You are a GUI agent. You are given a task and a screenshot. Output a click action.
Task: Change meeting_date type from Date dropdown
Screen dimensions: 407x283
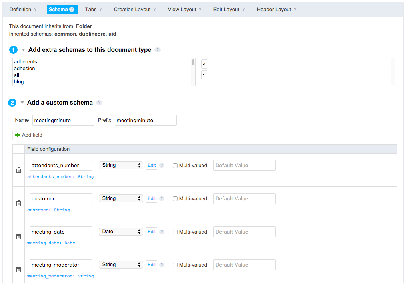(121, 232)
